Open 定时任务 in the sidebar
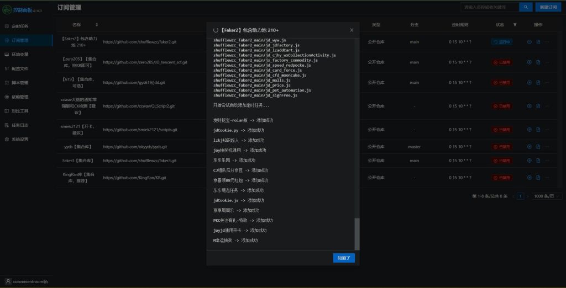The height and width of the screenshot is (288, 566). [x=26, y=26]
